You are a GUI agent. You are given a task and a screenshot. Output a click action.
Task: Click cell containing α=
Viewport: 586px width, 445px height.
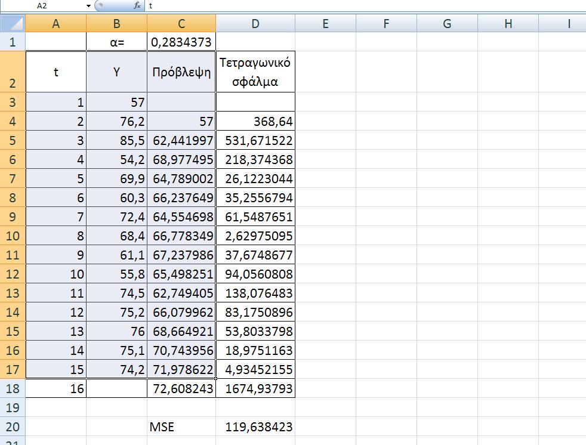coord(116,42)
